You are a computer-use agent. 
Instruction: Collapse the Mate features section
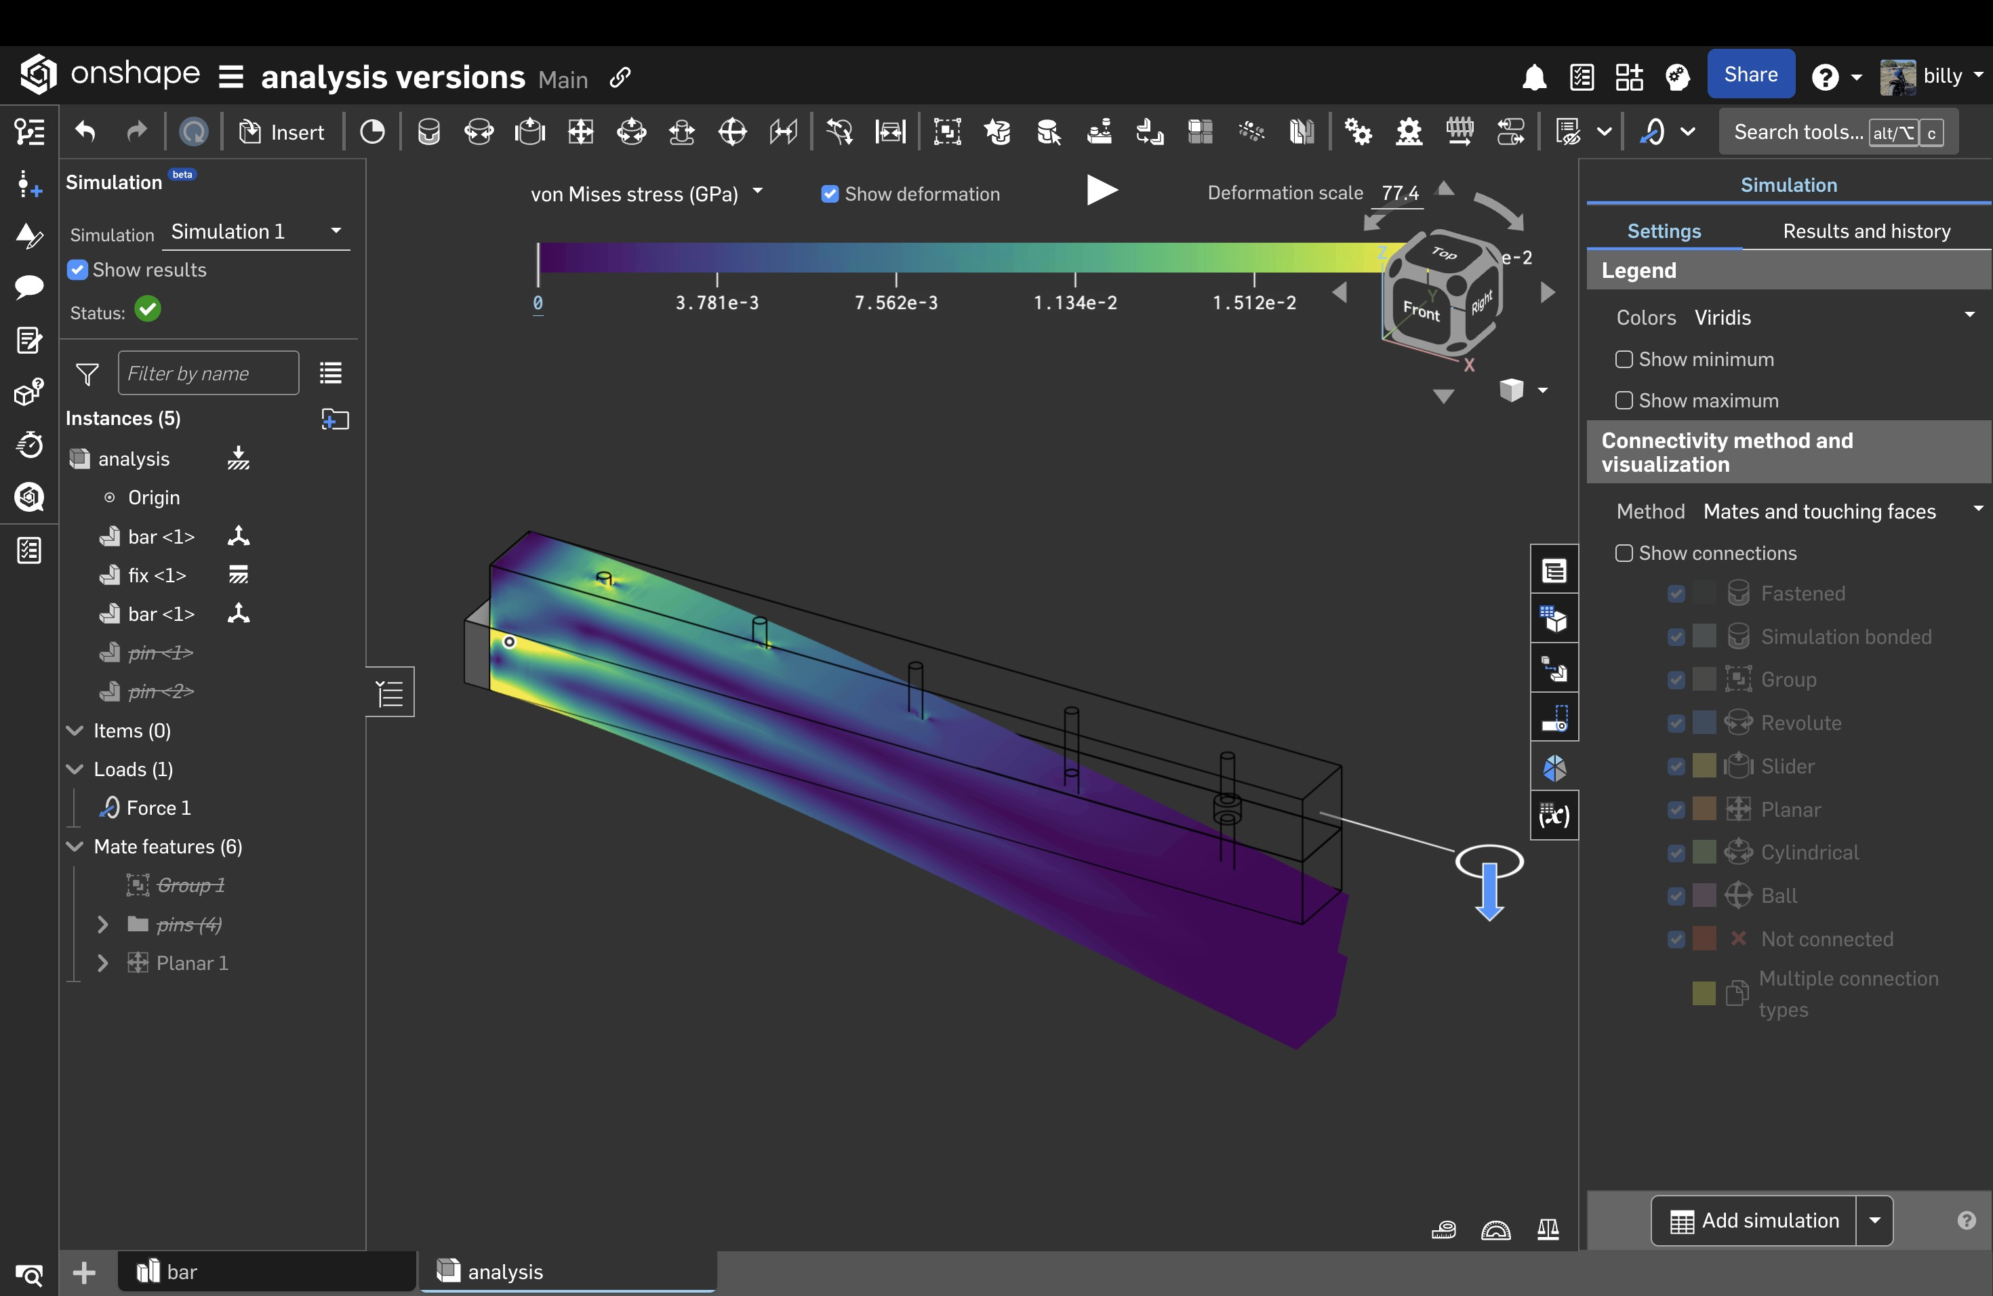[75, 847]
